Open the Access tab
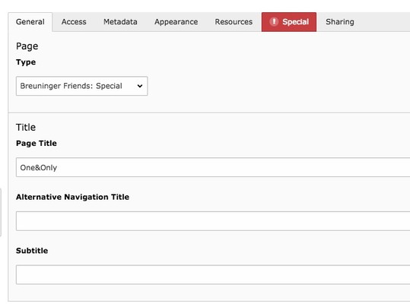This screenshot has width=410, height=304. click(x=74, y=22)
